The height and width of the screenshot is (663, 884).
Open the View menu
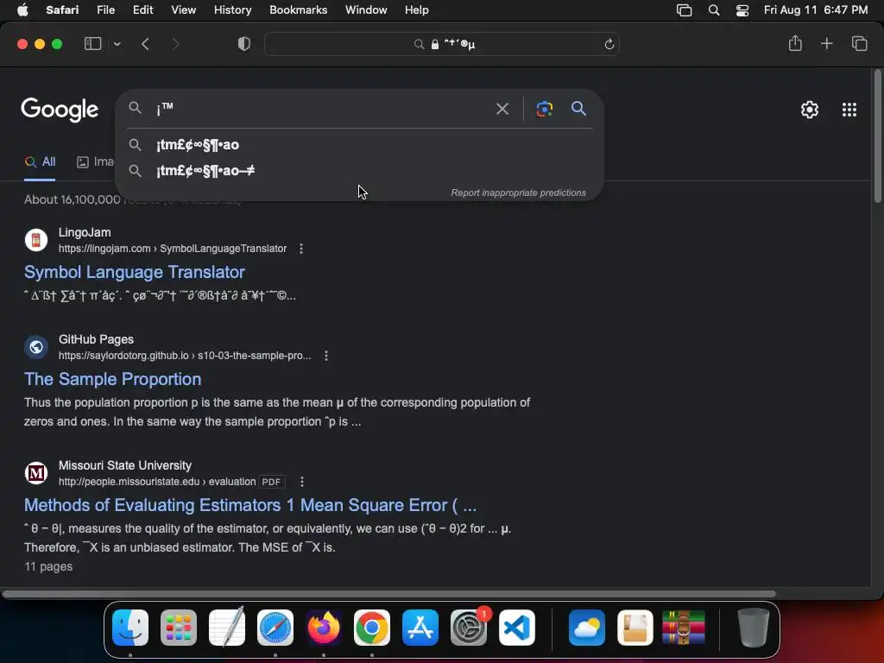[183, 10]
